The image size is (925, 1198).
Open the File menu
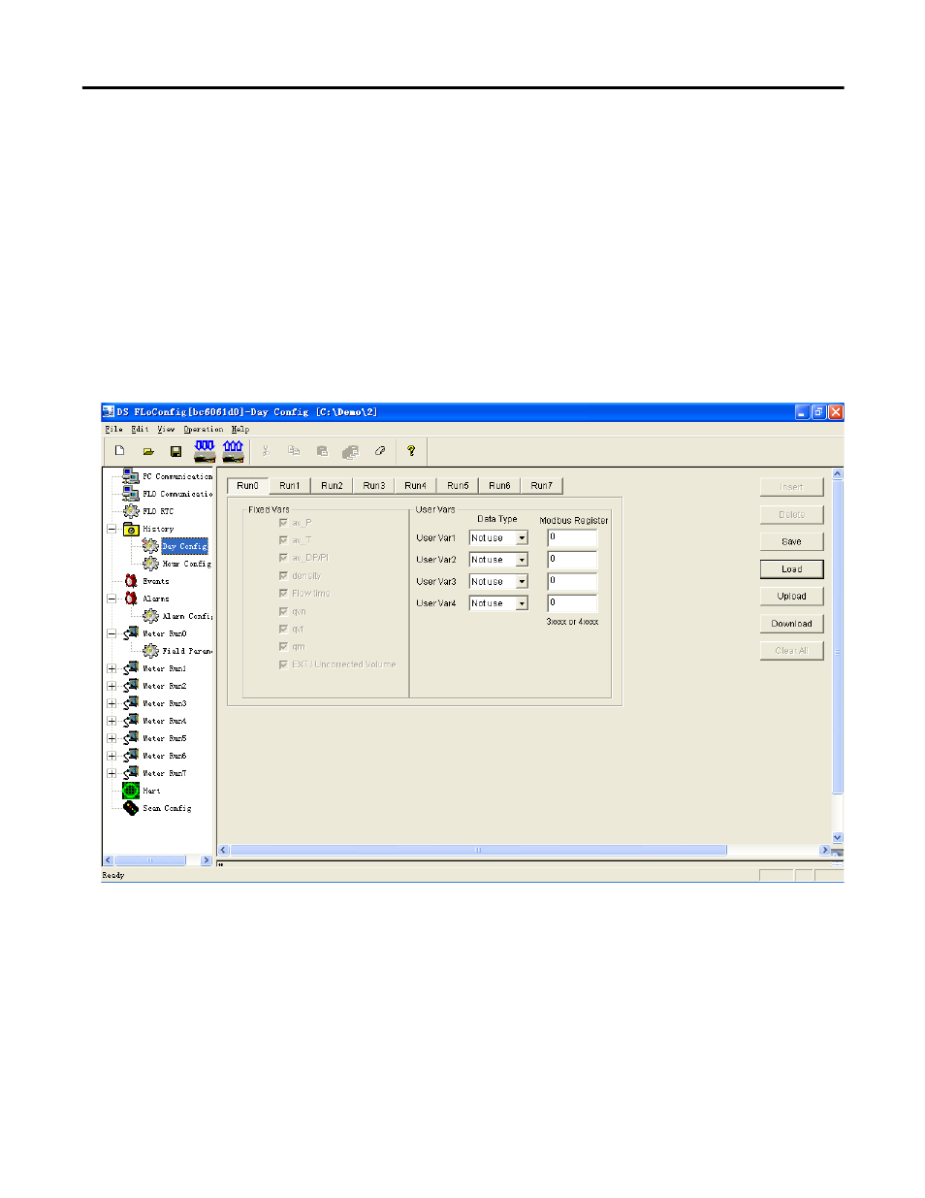click(x=113, y=429)
